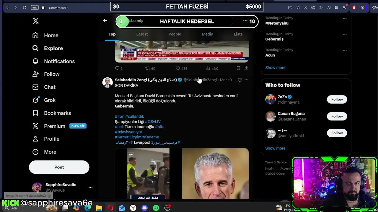Open Spotify from the taskbar
Screen dimensions: 378x212
[x=156, y=208]
